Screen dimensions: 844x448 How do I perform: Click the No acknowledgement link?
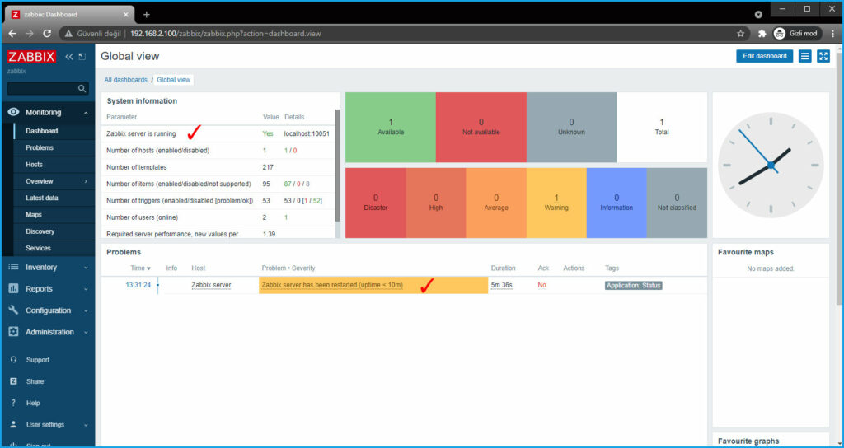[542, 285]
